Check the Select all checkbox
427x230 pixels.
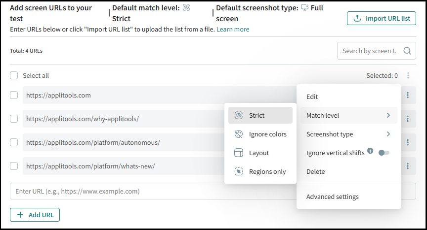point(14,75)
